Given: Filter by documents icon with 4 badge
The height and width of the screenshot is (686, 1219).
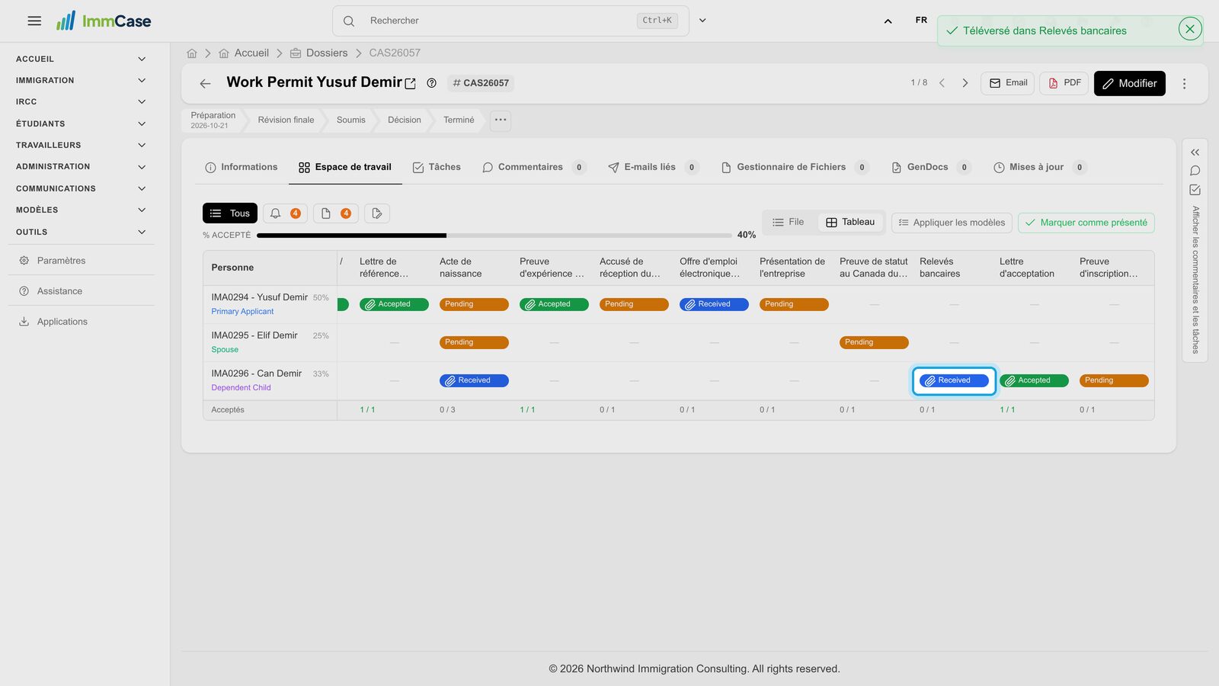Looking at the screenshot, I should click(336, 213).
